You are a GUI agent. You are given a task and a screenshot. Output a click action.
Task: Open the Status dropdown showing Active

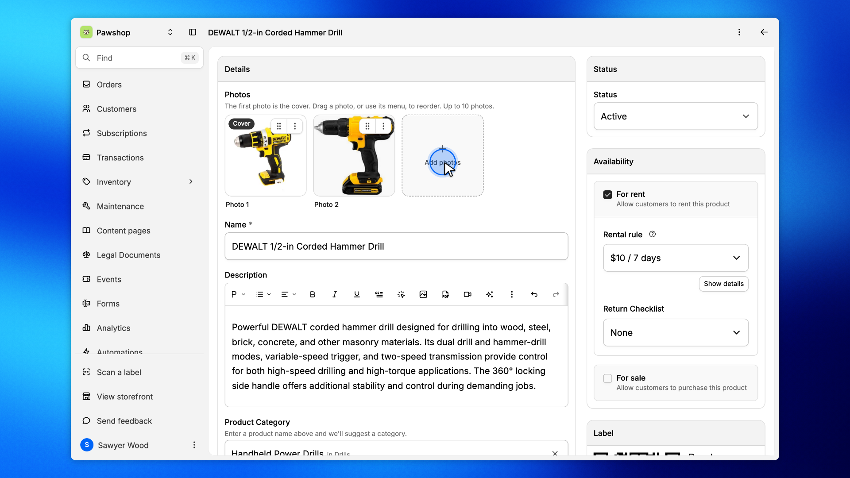pos(676,116)
